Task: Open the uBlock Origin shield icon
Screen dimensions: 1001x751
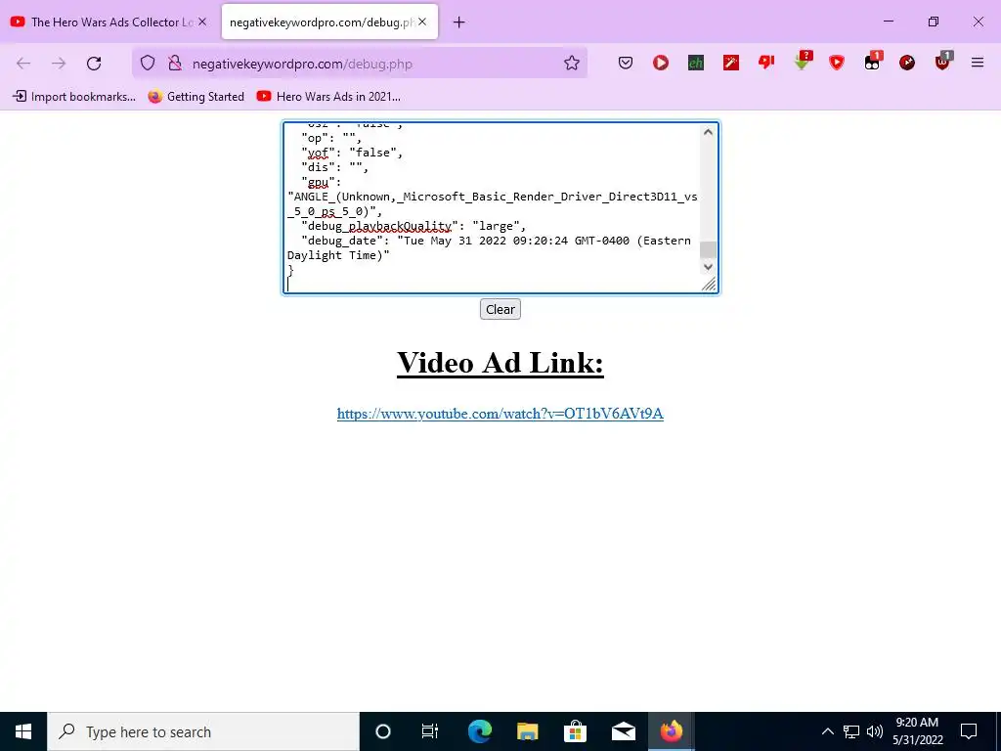Action: coord(943,61)
